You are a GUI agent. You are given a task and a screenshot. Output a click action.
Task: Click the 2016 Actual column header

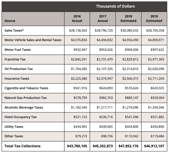tap(77, 19)
